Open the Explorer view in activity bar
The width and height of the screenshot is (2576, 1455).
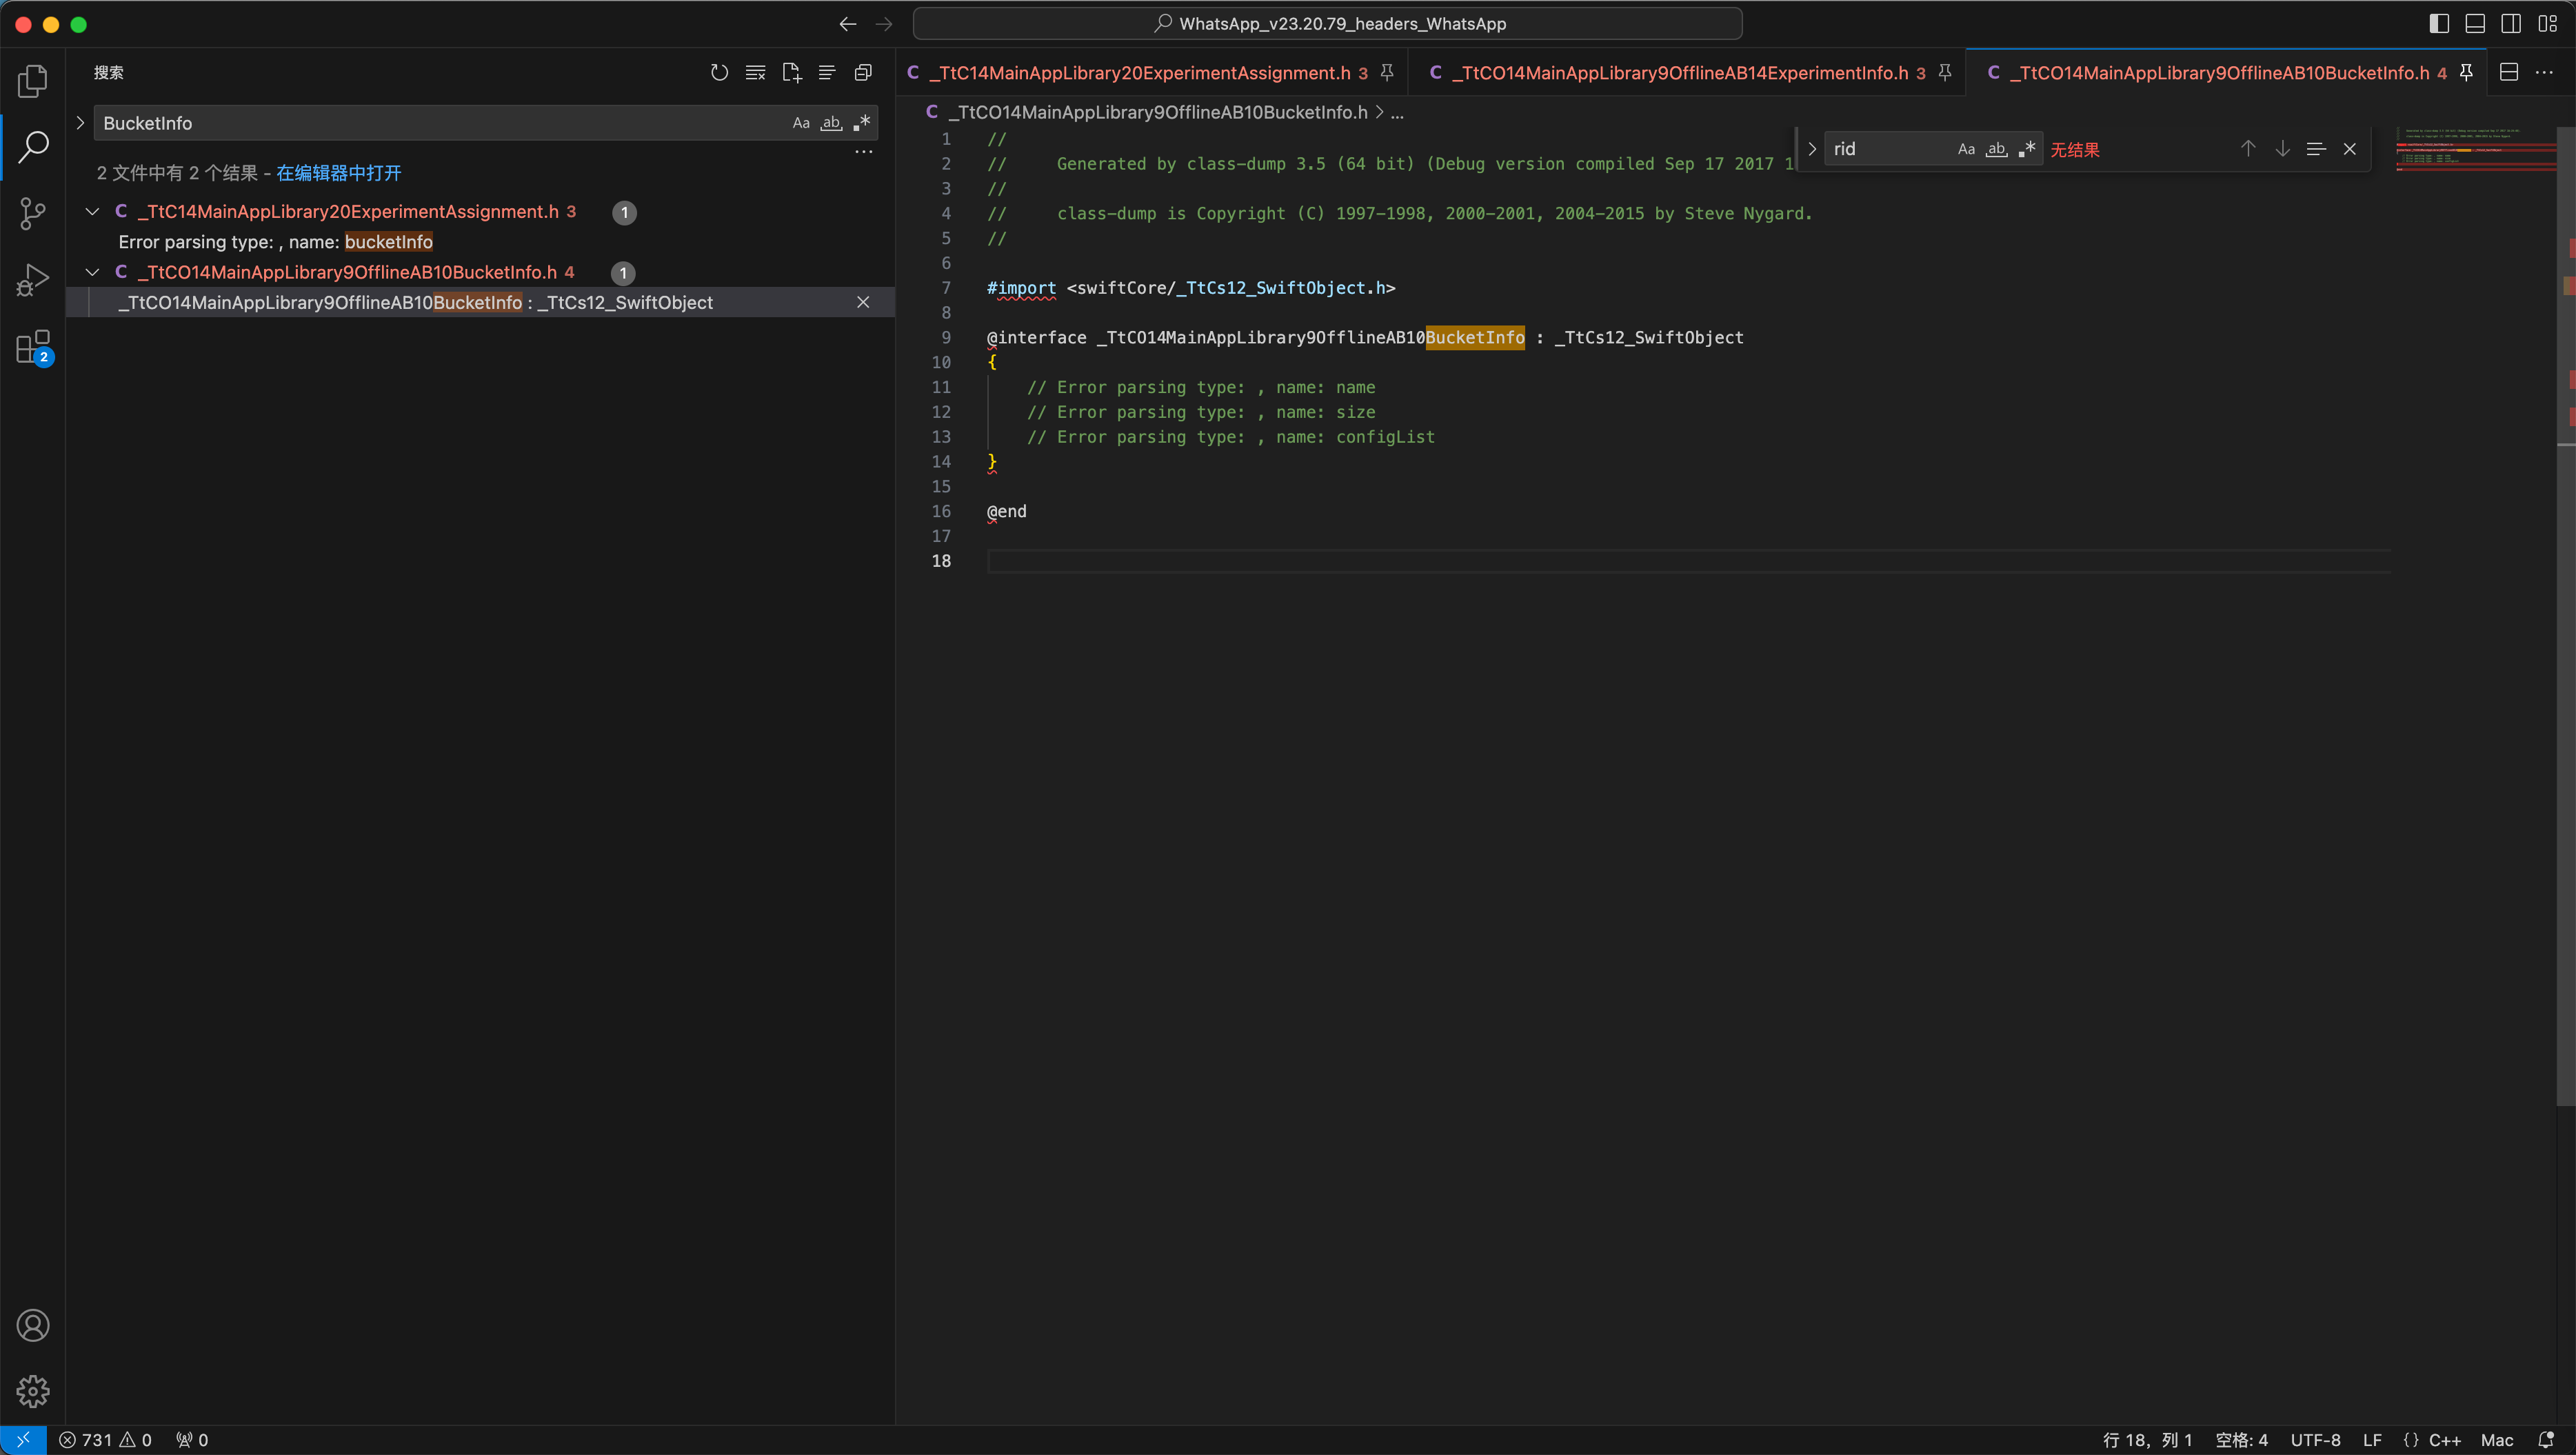(x=33, y=81)
